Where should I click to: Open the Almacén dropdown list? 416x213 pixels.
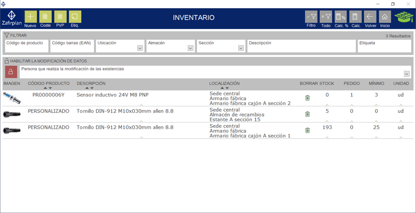(191, 48)
